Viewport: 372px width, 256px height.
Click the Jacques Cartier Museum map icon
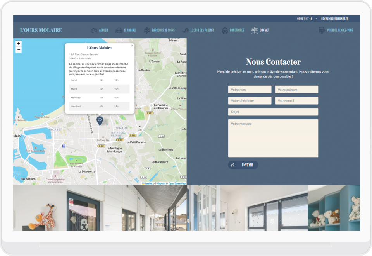pos(153,50)
